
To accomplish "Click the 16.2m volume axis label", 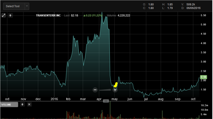I will coord(204,105).
